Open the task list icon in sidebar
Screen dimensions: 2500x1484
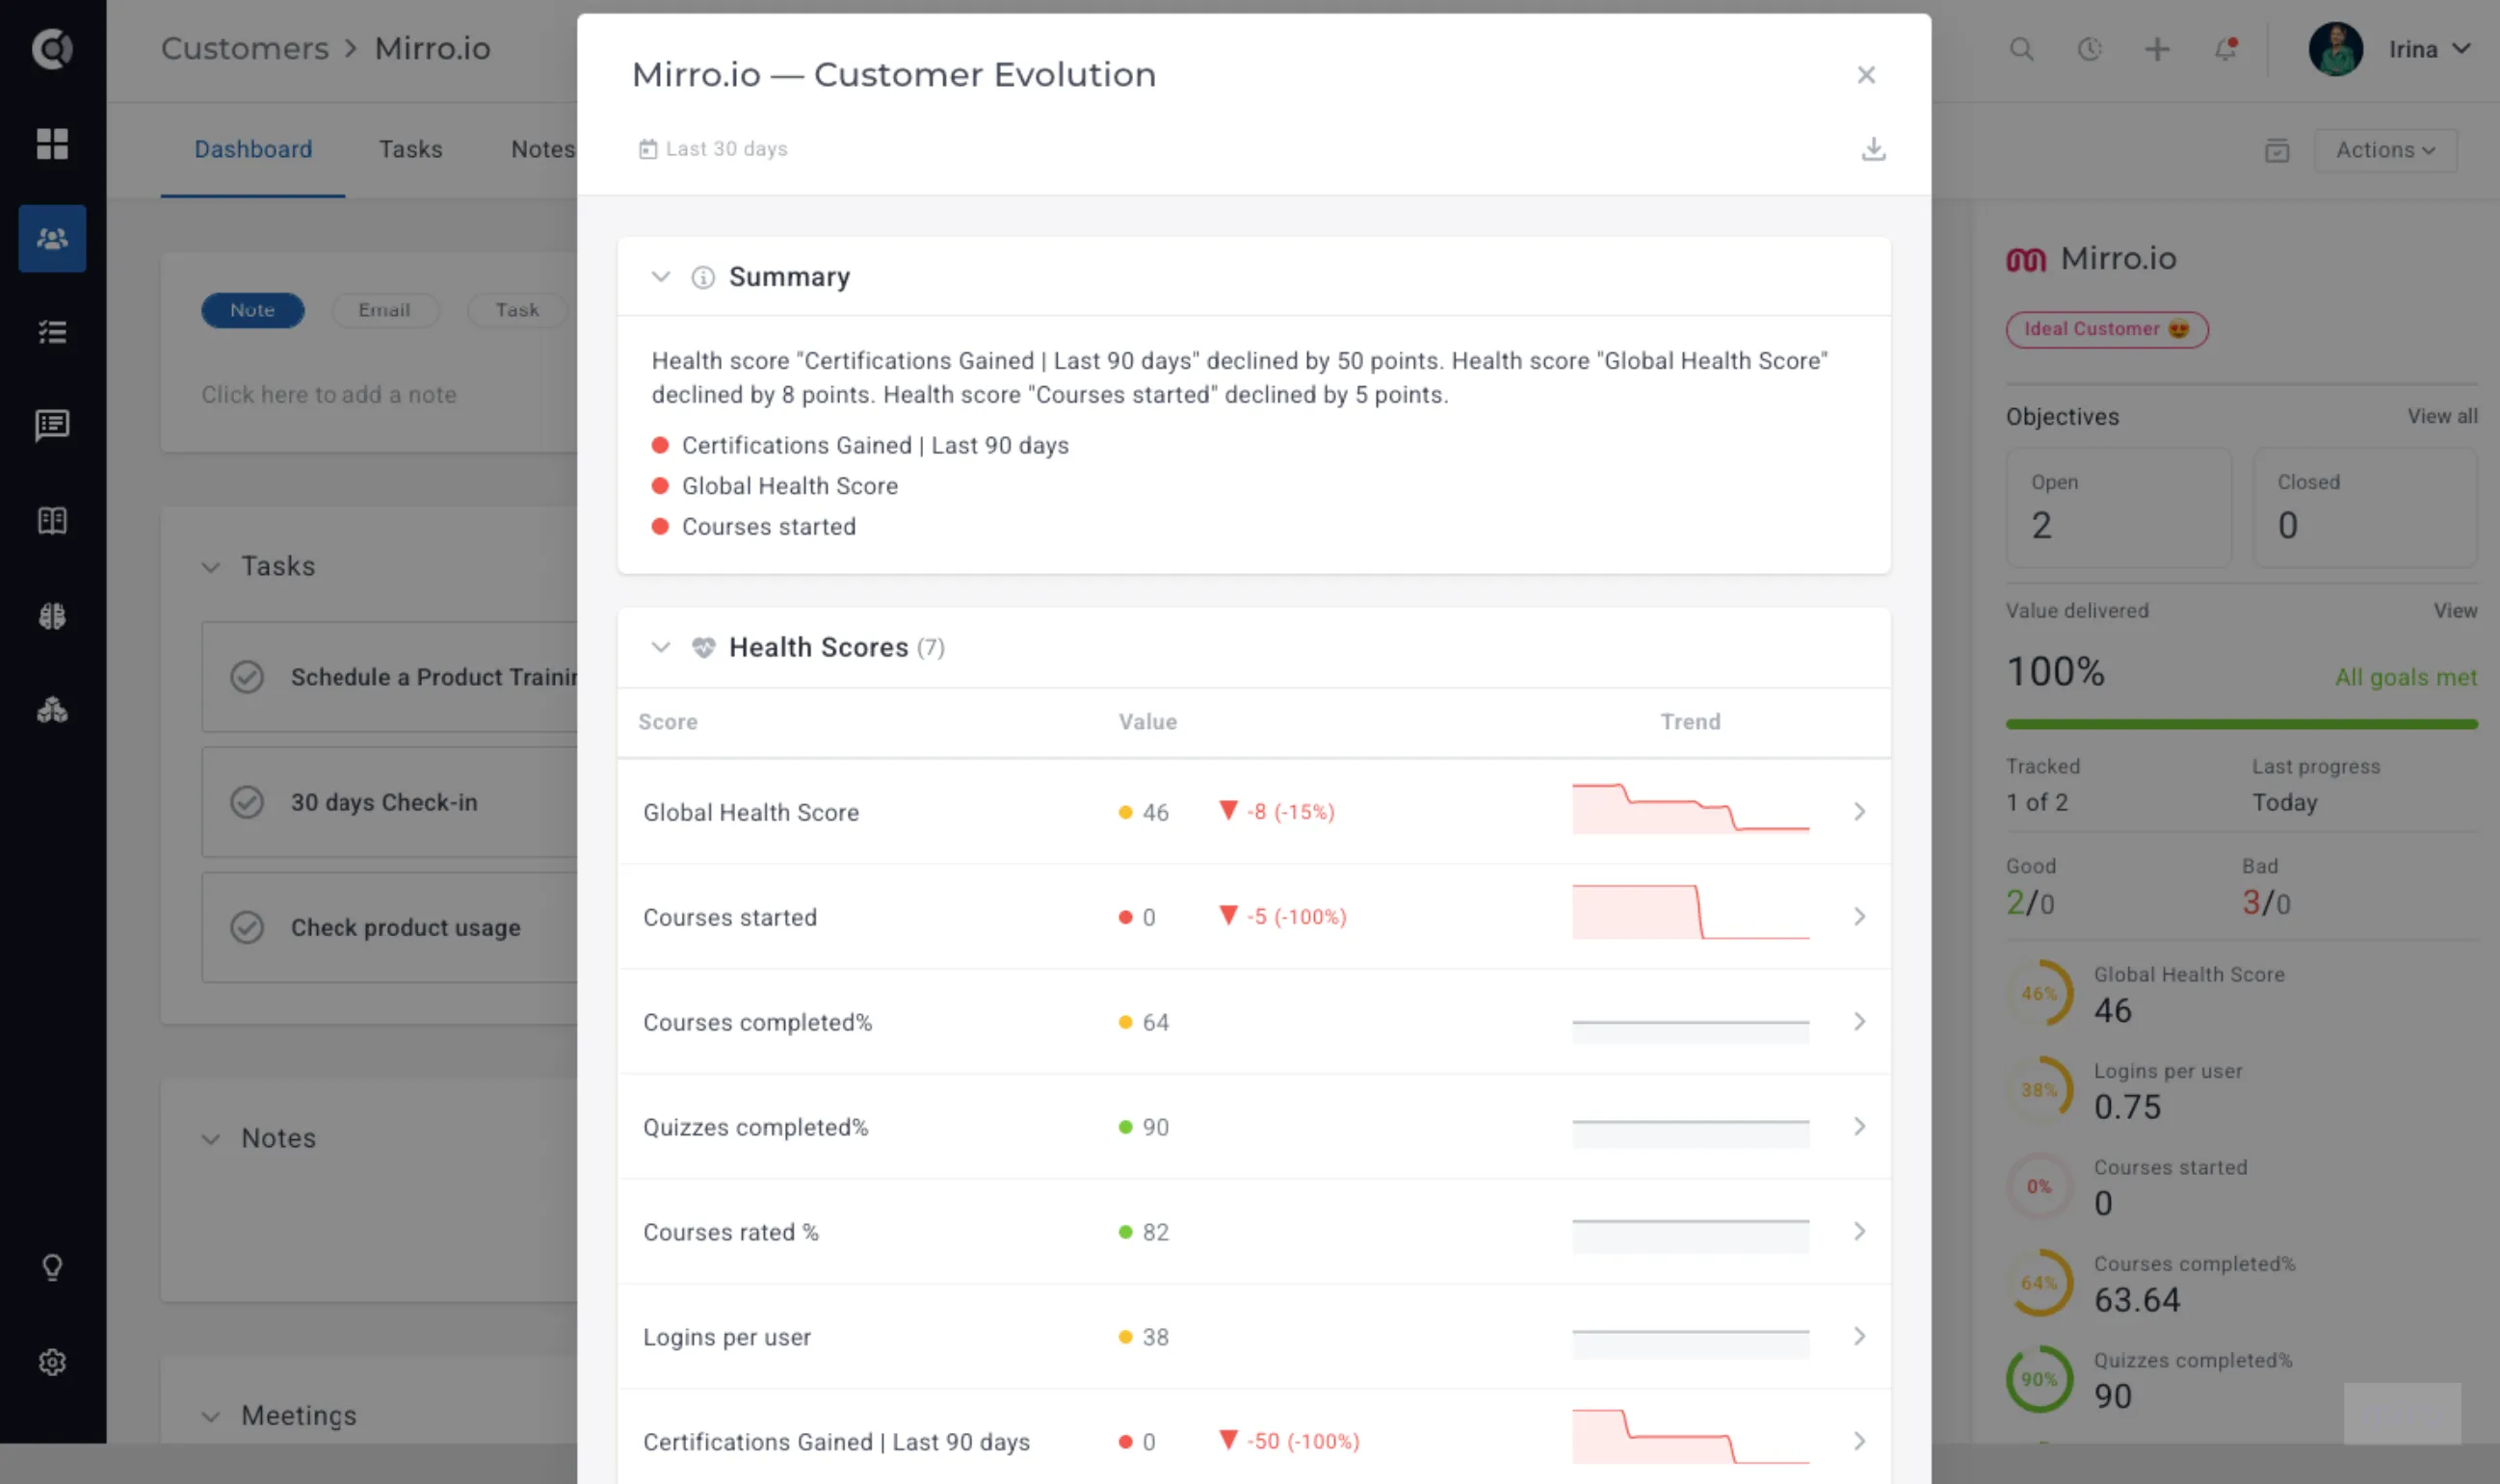pos(52,333)
